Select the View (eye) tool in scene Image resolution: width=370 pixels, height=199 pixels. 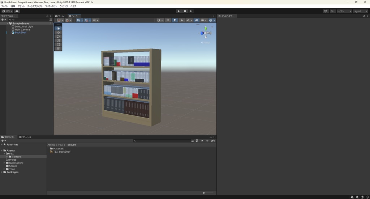[58, 28]
